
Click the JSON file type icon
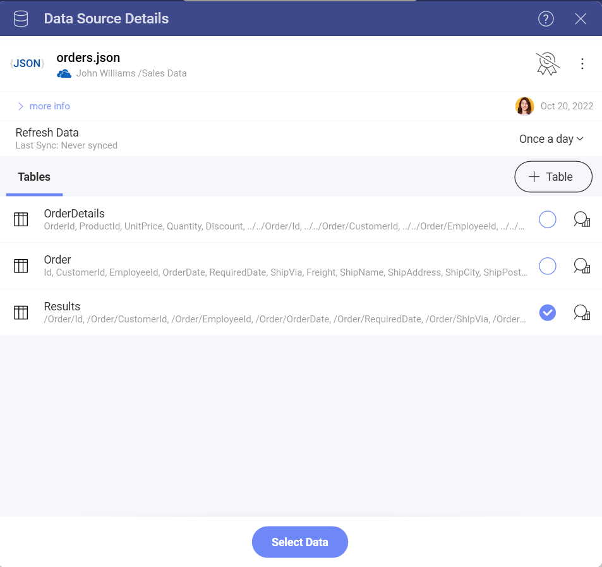27,64
